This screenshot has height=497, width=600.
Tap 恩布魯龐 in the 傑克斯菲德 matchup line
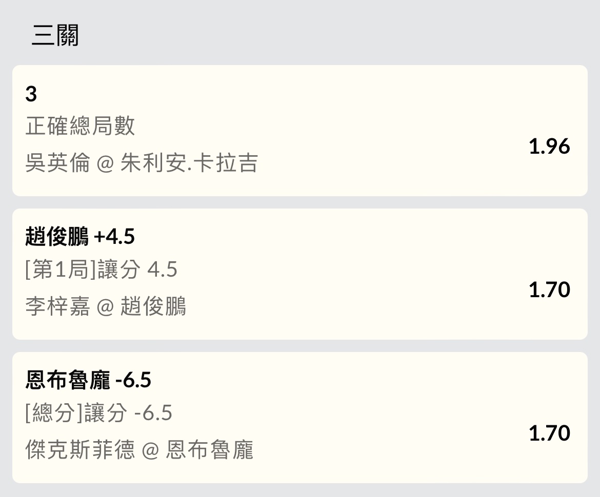(209, 450)
